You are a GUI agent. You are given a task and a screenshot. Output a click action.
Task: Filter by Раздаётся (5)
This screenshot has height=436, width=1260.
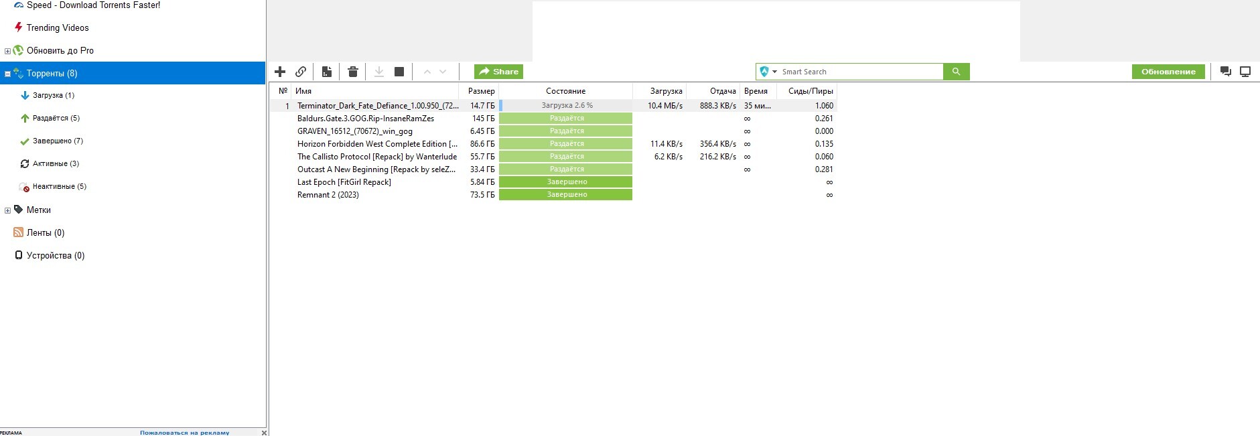56,118
